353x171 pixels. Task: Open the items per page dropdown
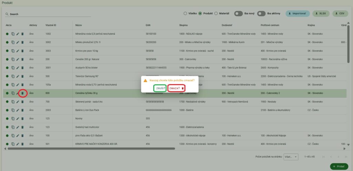pos(291,157)
